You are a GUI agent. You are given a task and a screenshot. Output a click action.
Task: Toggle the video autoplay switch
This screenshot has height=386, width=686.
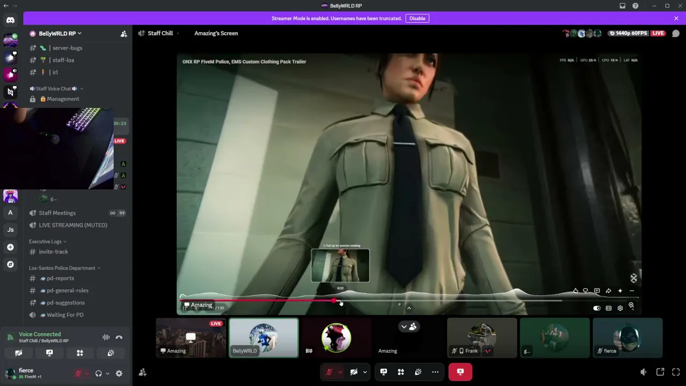pos(597,308)
